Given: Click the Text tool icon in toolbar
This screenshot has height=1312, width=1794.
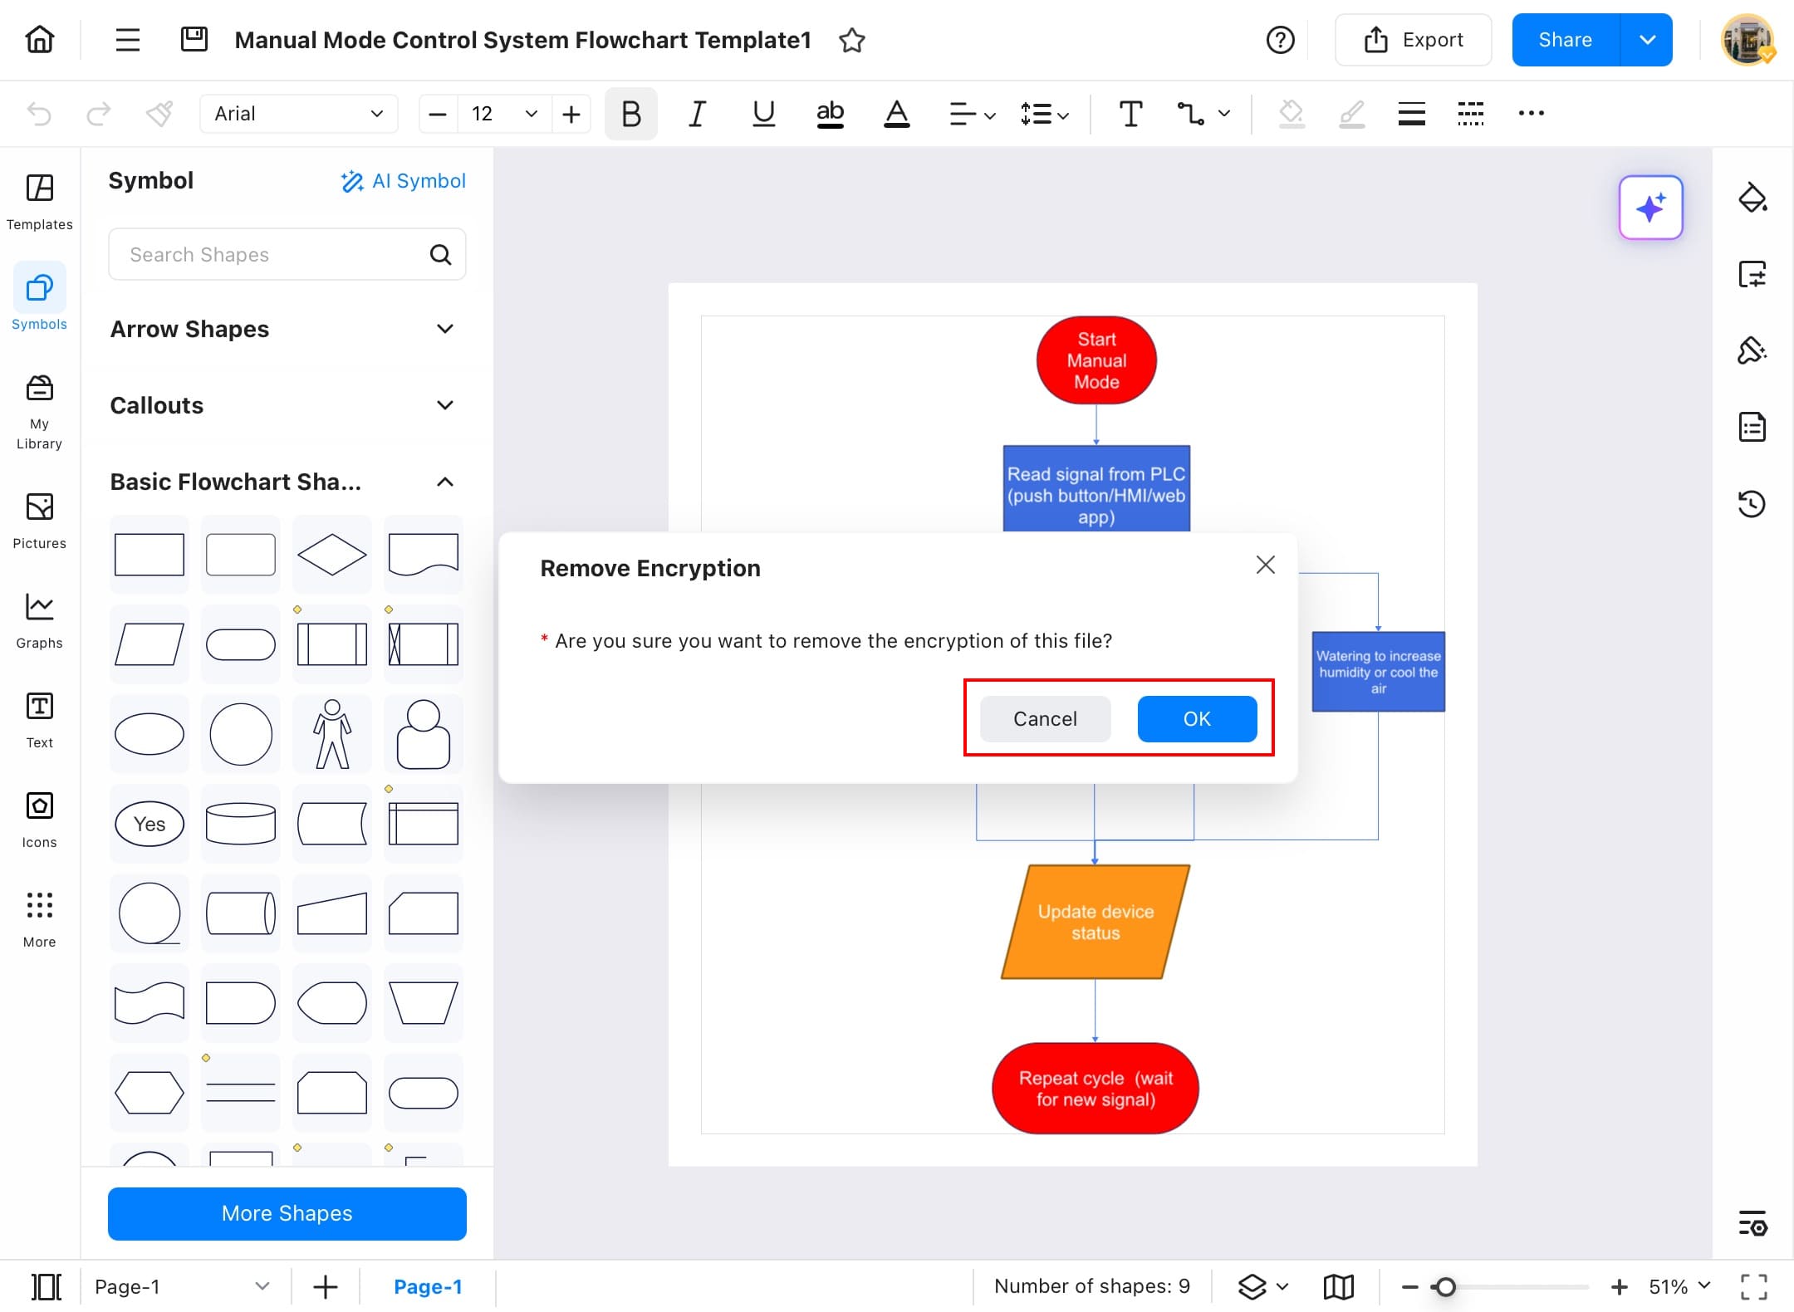Looking at the screenshot, I should (x=1130, y=114).
